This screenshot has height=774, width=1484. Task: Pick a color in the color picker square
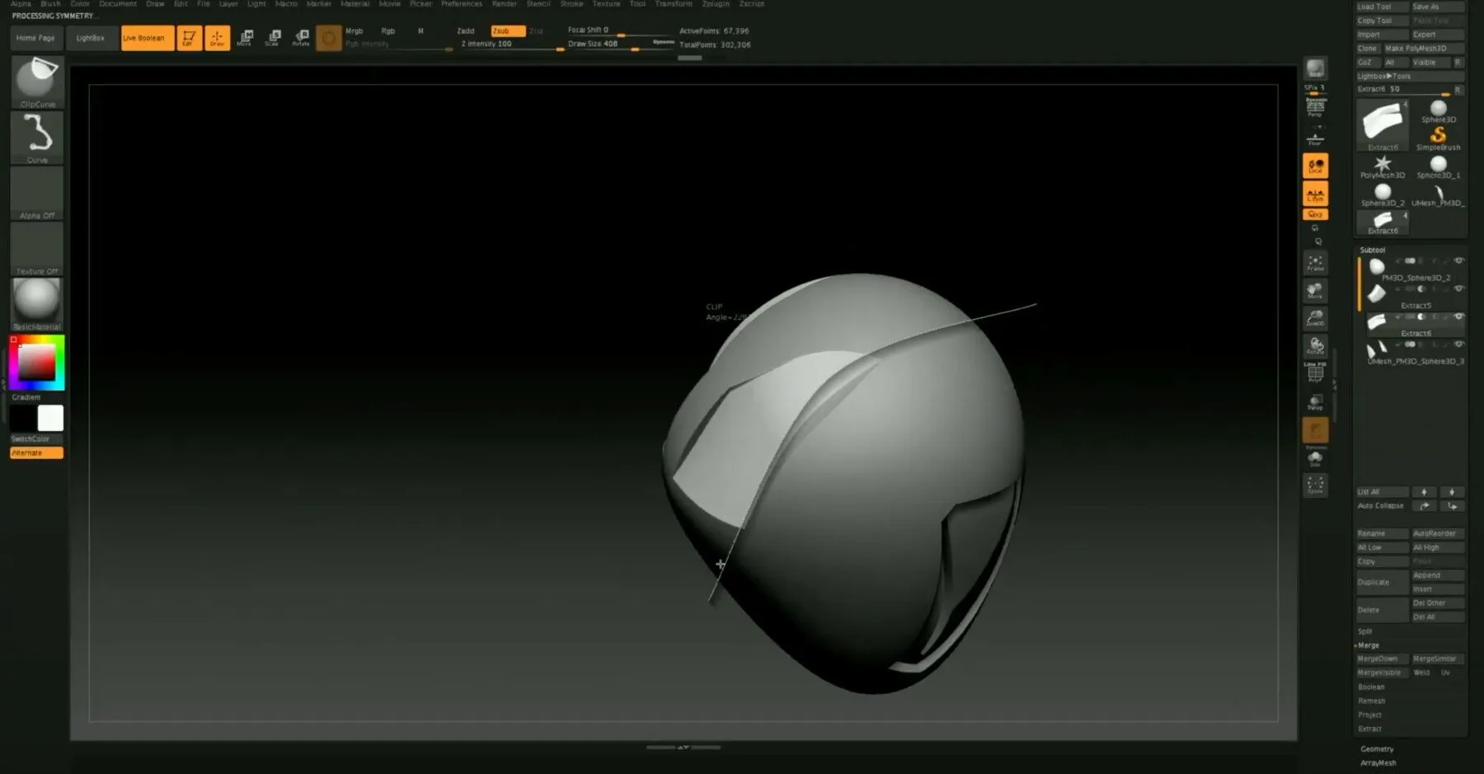pos(37,362)
